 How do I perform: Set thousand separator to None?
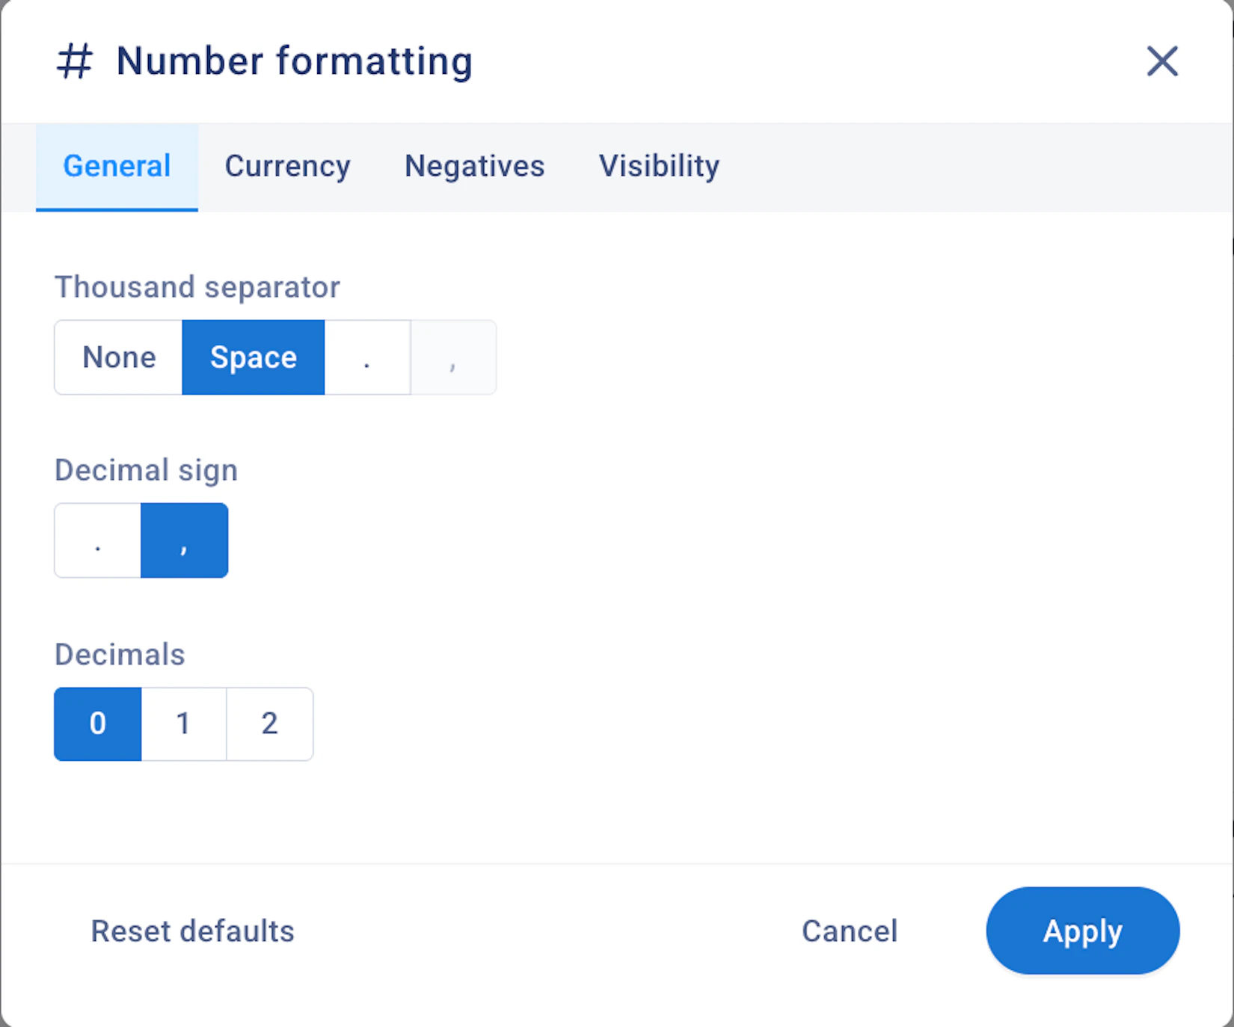click(x=119, y=357)
